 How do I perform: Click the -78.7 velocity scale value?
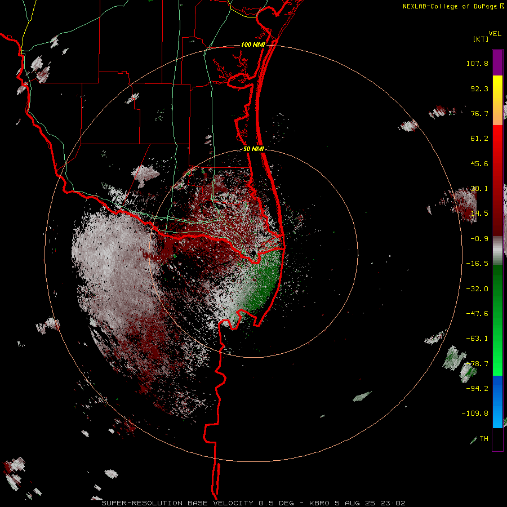(x=477, y=364)
